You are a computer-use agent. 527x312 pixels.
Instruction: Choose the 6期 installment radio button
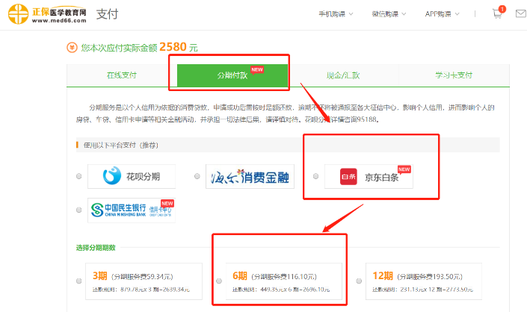(218, 281)
